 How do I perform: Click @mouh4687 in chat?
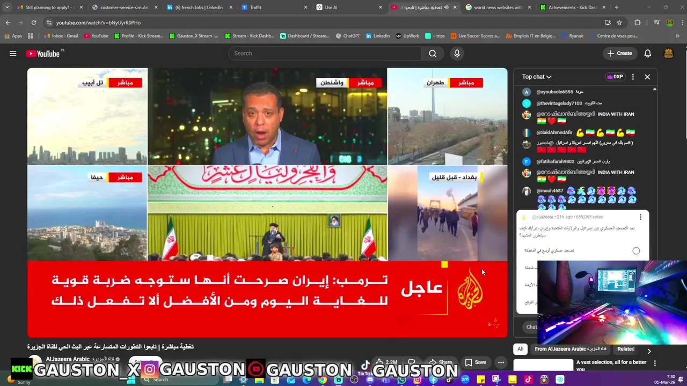(550, 191)
